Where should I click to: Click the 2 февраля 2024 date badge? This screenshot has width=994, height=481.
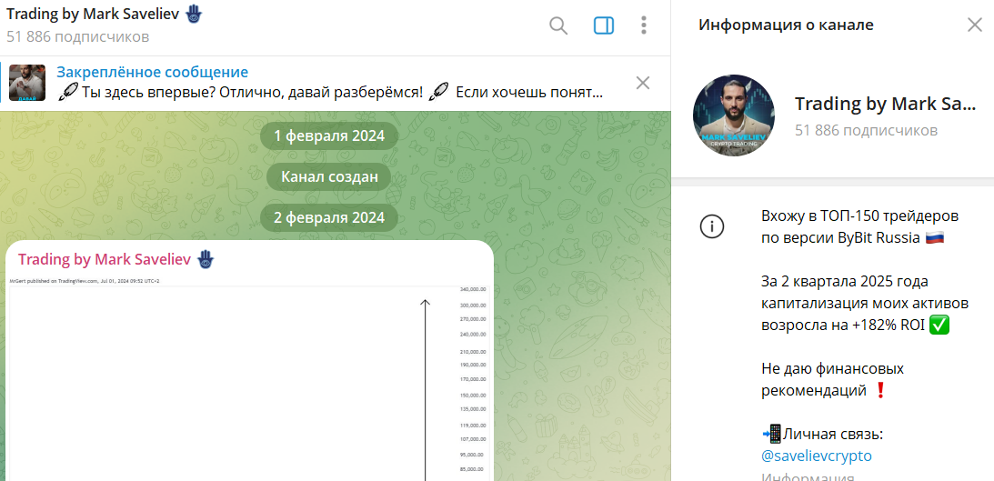[x=329, y=218]
